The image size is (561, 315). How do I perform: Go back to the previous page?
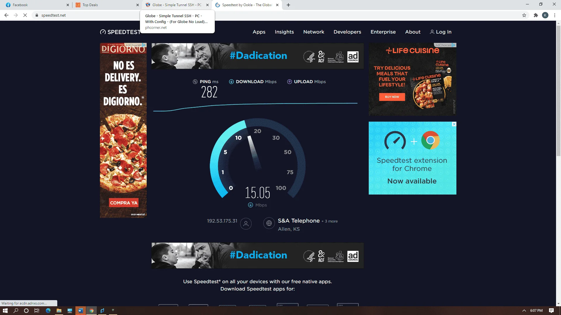coord(6,15)
